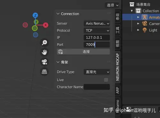Click the blue Z axis gizmo
This screenshot has width=160, height=118.
[35, 15]
